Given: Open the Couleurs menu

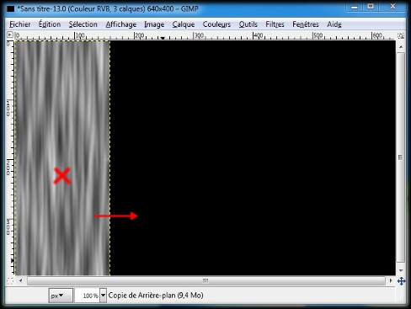Looking at the screenshot, I should (216, 24).
